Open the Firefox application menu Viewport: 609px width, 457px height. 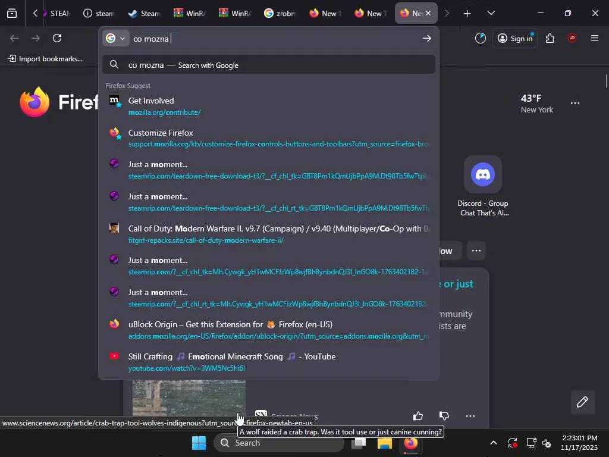(x=595, y=38)
